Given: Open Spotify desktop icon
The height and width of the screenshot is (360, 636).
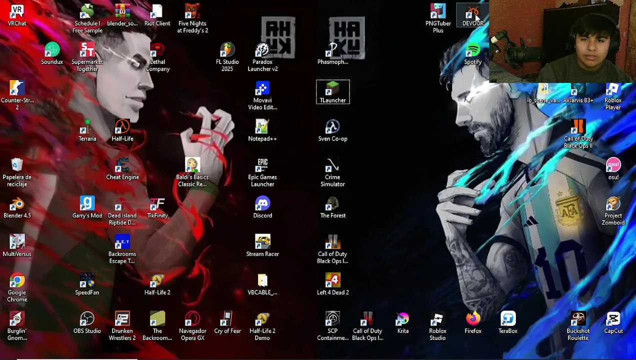Looking at the screenshot, I should pyautogui.click(x=473, y=54).
